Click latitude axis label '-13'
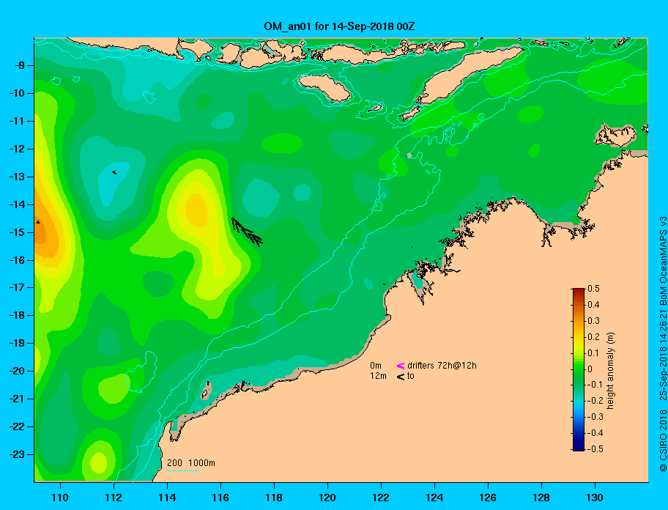 17,177
